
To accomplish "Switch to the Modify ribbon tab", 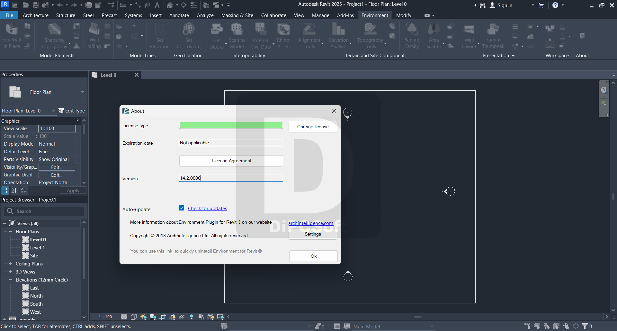I will point(404,15).
